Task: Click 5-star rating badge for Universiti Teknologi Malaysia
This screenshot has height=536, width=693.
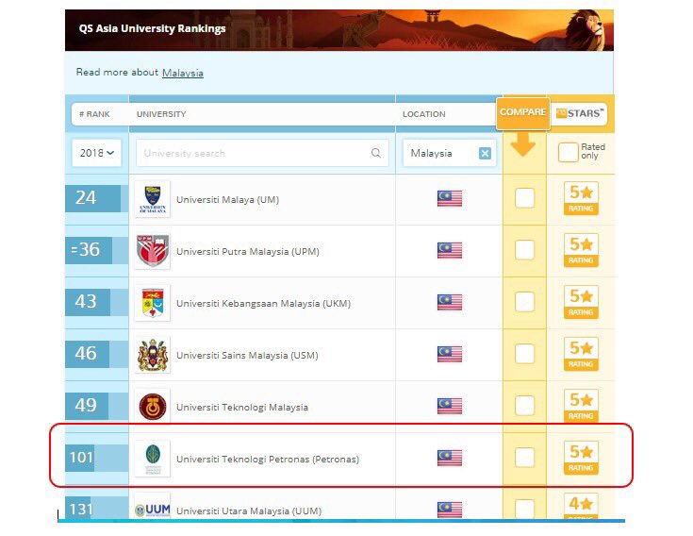Action: (581, 406)
